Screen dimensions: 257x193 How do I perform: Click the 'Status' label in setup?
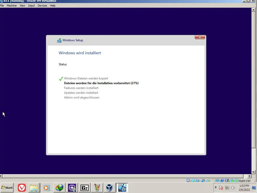63,64
